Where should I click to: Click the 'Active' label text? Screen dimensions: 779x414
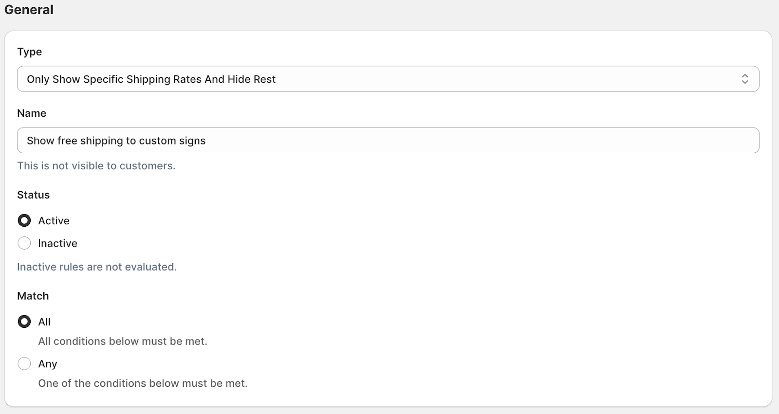(54, 220)
